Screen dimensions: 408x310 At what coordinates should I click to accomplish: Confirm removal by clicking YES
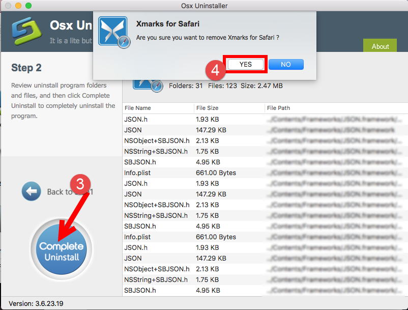[245, 64]
